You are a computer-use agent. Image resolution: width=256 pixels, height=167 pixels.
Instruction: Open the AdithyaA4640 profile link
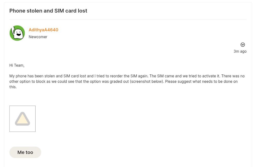[43, 30]
